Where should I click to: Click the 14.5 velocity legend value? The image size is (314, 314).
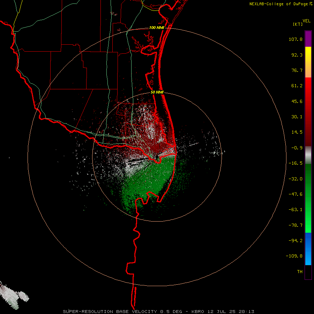297,132
